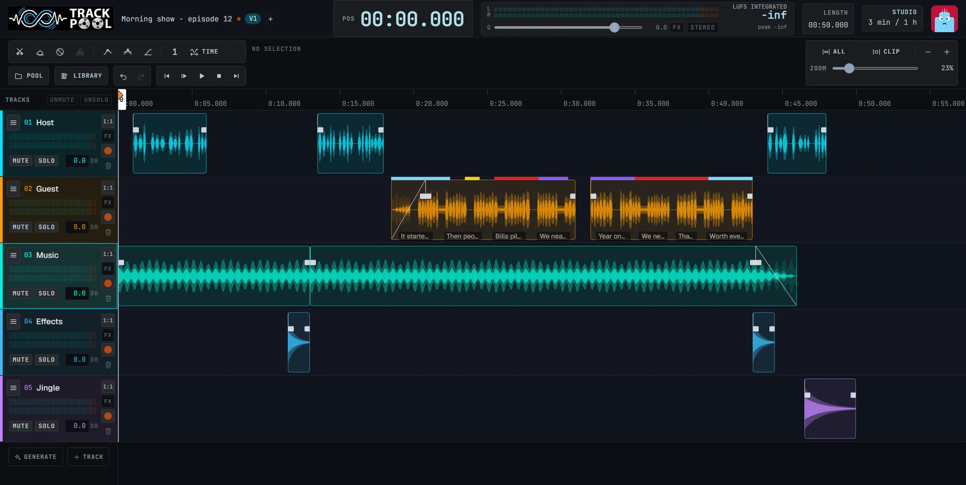Image resolution: width=966 pixels, height=485 pixels.
Task: Click the master gain slider handle
Action: click(x=614, y=27)
